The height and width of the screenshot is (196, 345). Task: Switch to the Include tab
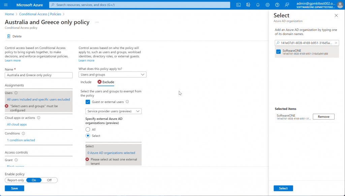click(x=86, y=82)
